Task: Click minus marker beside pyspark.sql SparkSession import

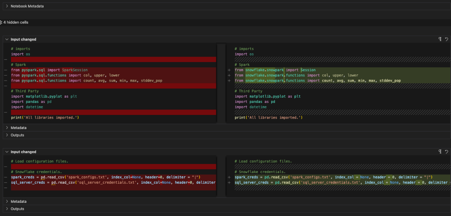Action: click(6, 70)
